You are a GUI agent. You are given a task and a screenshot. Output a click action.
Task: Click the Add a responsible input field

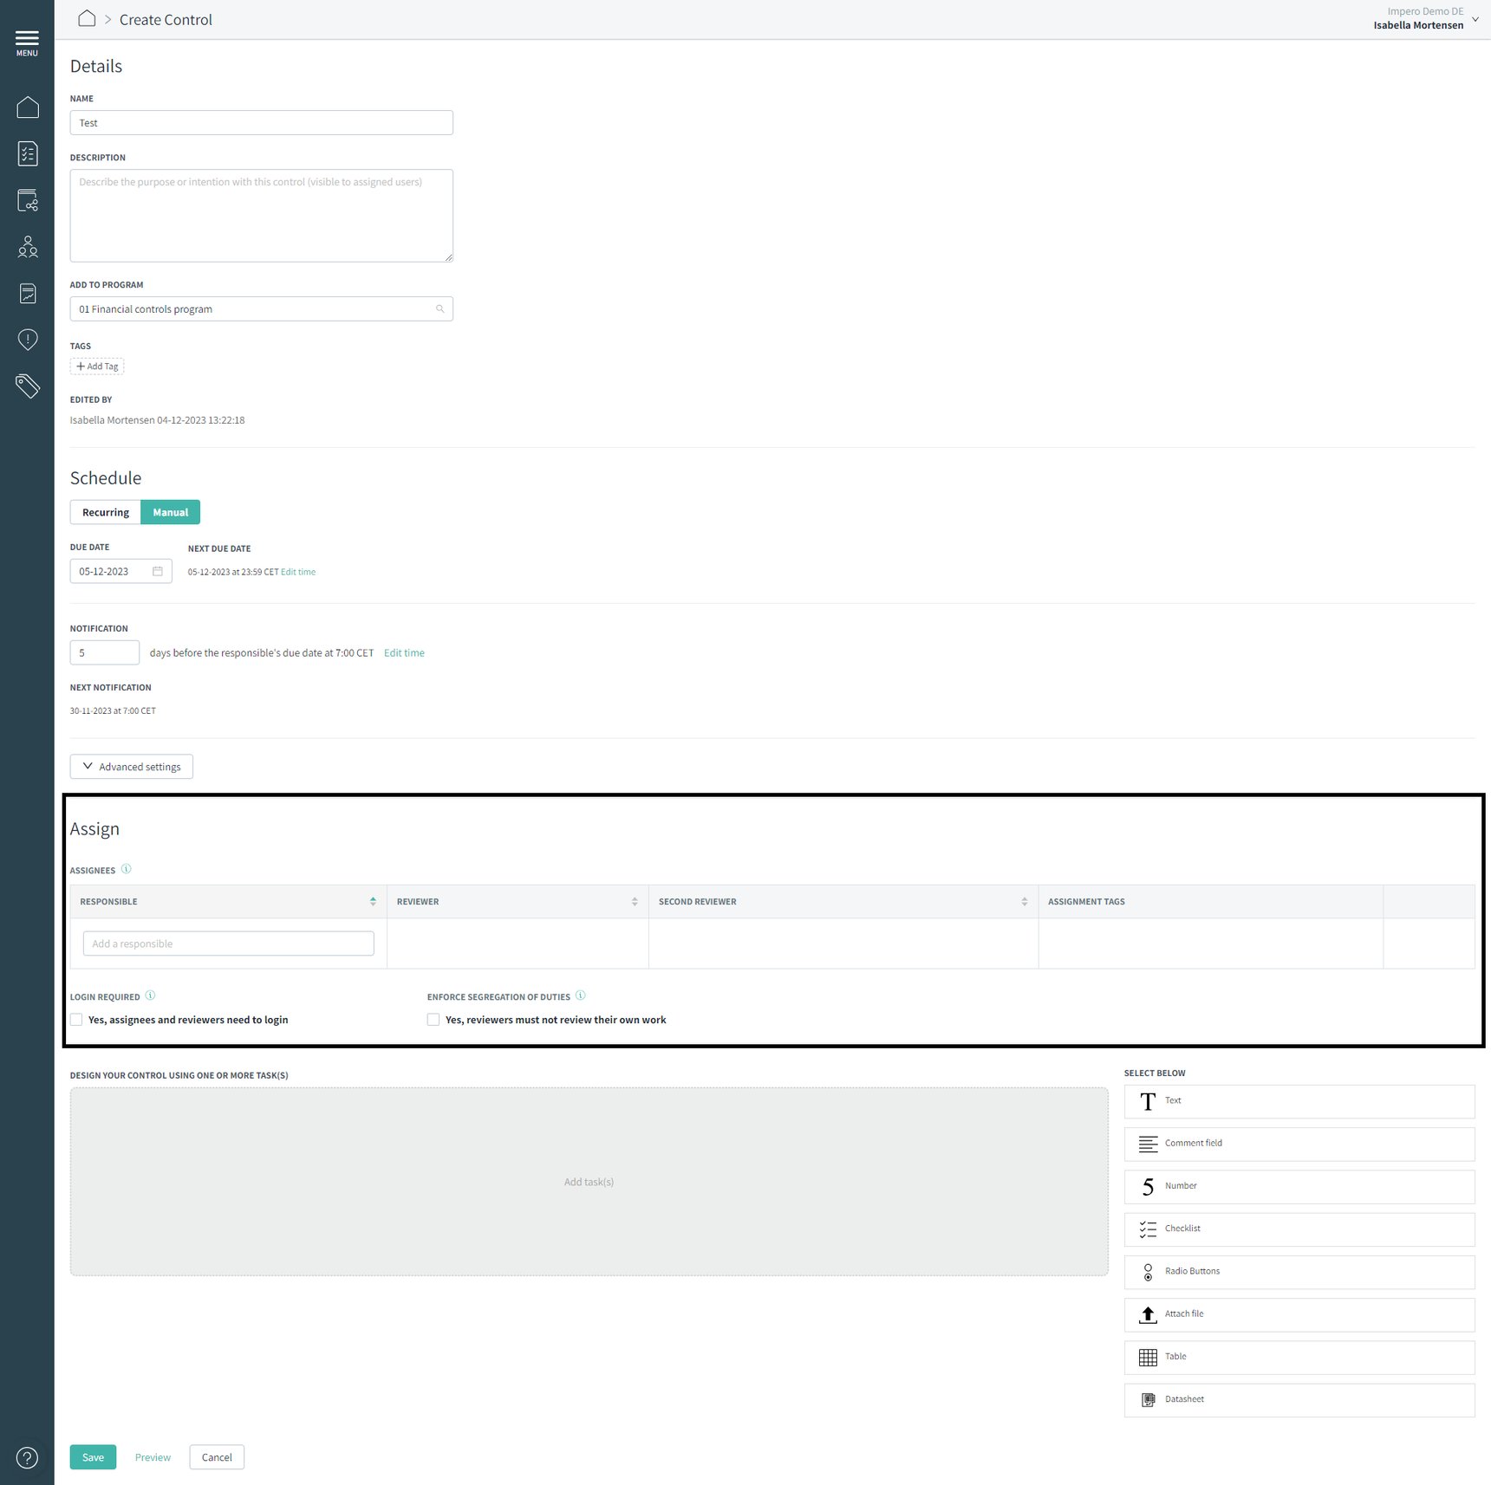[x=229, y=944]
